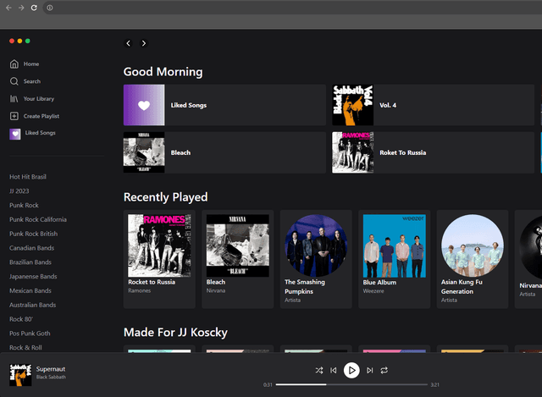Viewport: 542px width, 397px height.
Task: Click the Liked Songs label in the sidebar
Action: tap(40, 133)
